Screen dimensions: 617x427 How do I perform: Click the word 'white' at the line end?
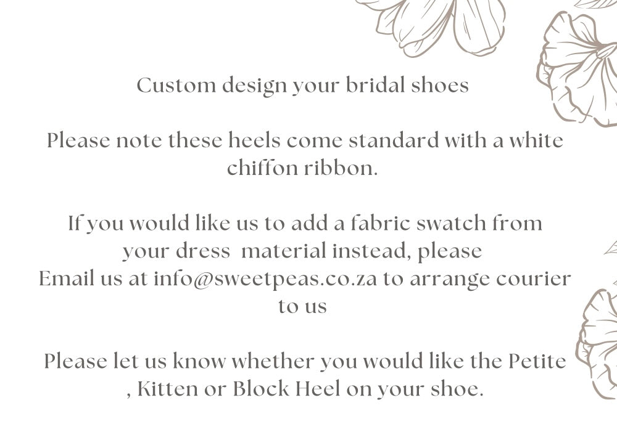(x=536, y=140)
